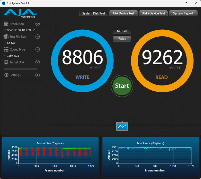This screenshot has height=179, width=201.
Task: Click the Disk Reads (Playback) title
Action: [150, 143]
